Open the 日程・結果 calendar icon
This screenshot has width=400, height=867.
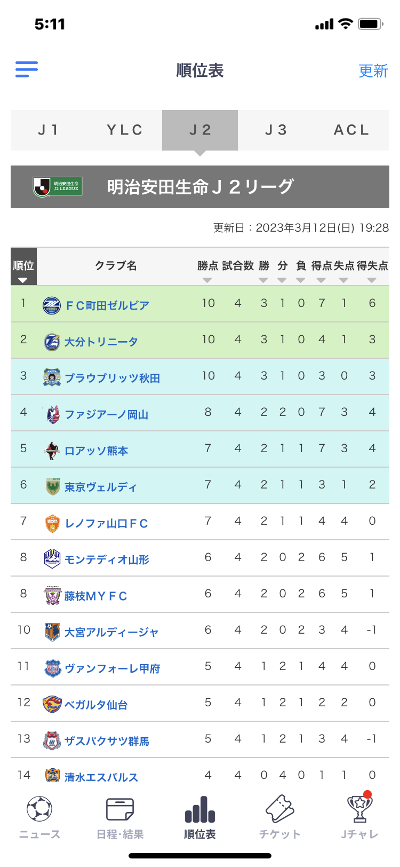point(120,809)
